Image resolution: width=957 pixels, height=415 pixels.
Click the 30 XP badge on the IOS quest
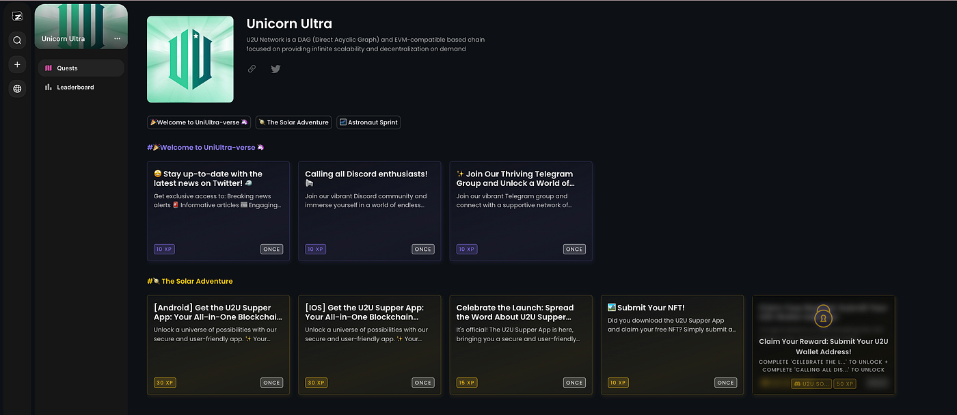click(x=316, y=383)
